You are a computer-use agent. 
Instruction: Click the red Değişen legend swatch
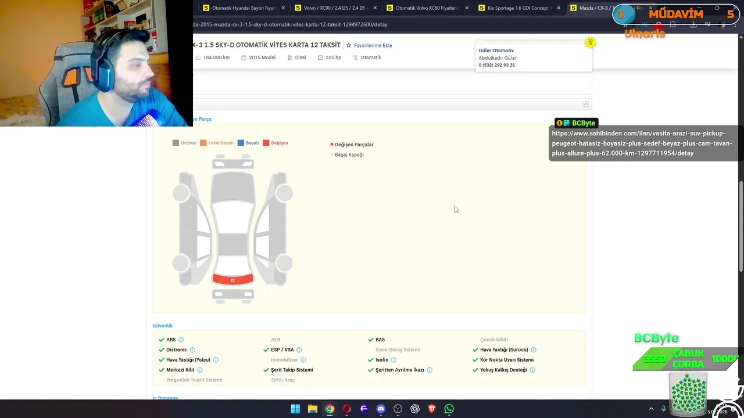266,143
